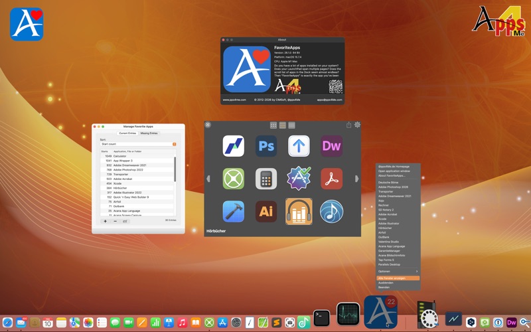Click apps@pps4Me.com email link in About
531x332 pixels.
click(x=329, y=100)
